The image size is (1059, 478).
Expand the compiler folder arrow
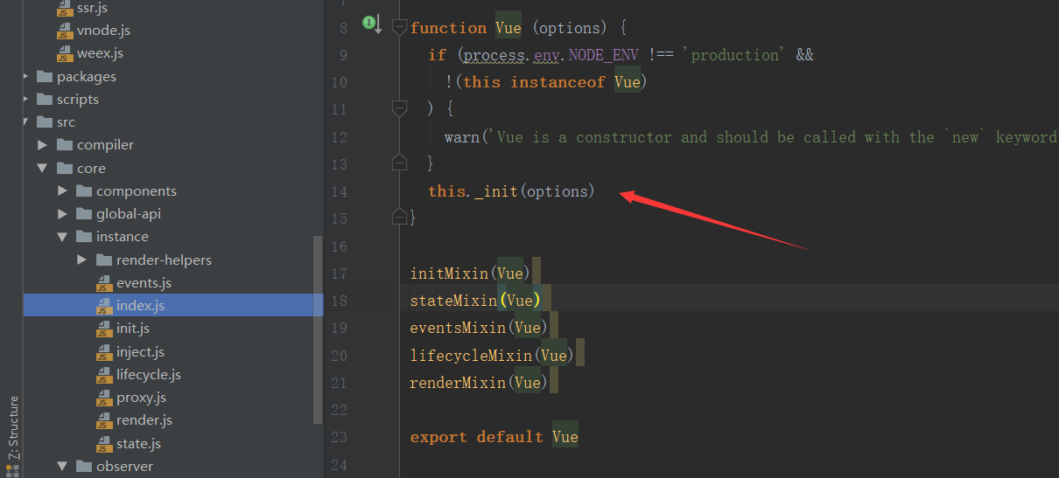pos(43,145)
